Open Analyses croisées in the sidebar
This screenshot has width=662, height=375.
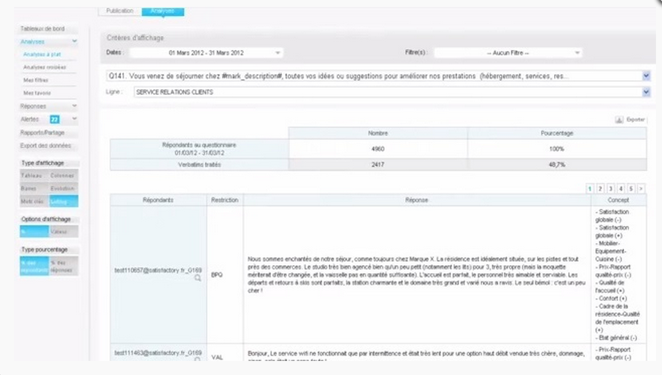[45, 67]
